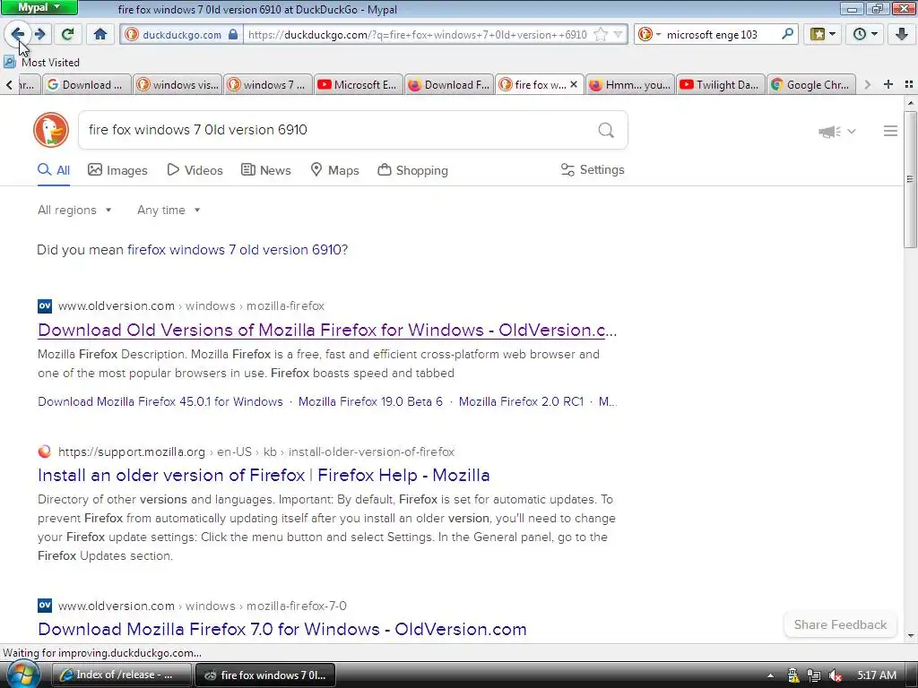918x688 pixels.
Task: Run search with browser search bar magnifier
Action: pyautogui.click(x=787, y=34)
